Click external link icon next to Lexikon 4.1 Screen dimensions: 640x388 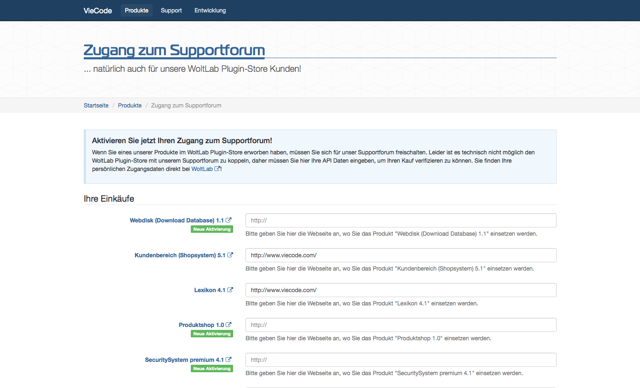click(x=230, y=290)
